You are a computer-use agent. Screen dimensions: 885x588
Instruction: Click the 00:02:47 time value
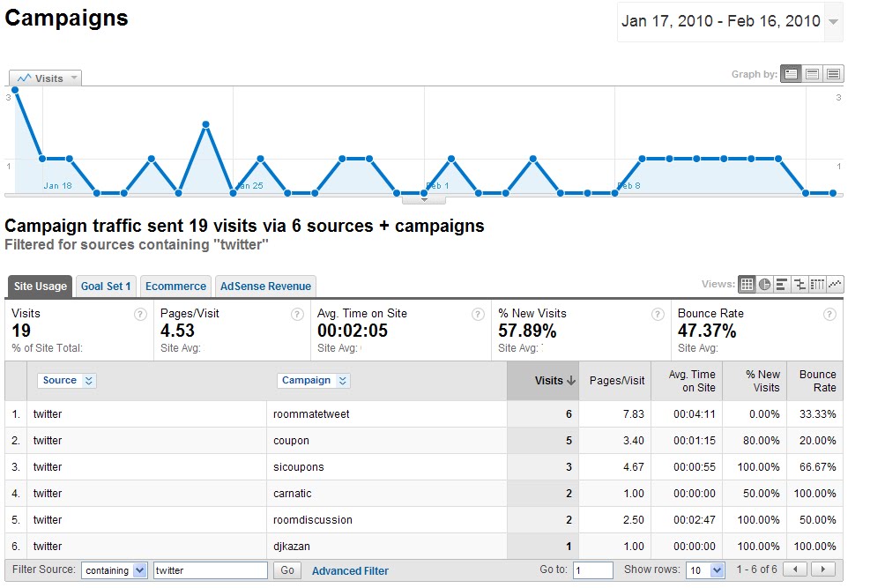695,520
